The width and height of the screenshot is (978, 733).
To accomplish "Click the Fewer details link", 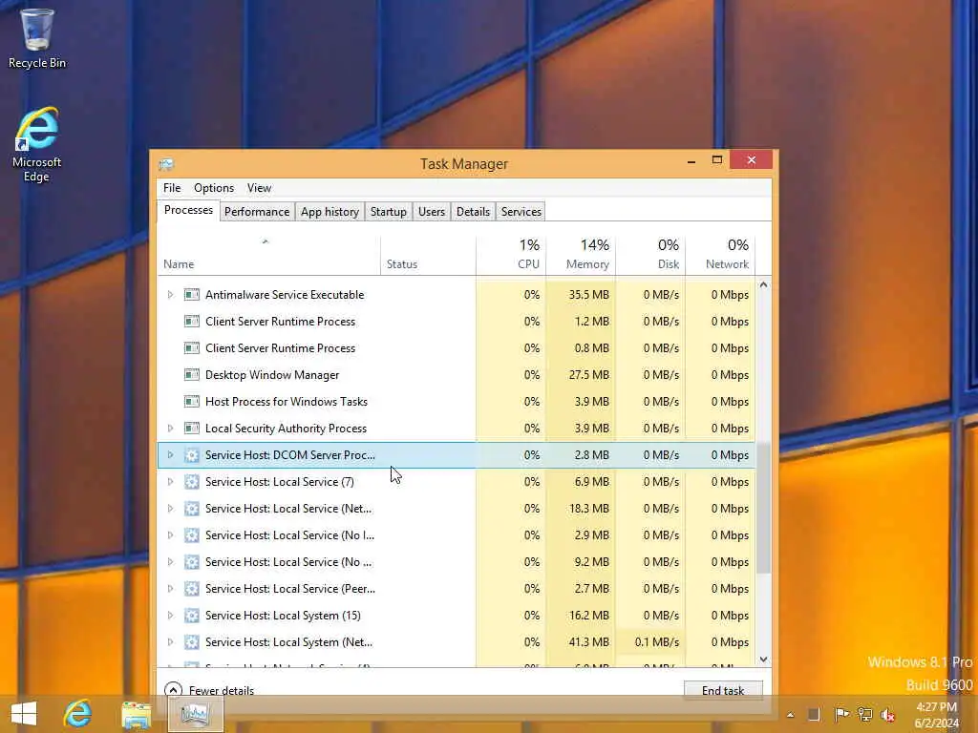I will [222, 691].
